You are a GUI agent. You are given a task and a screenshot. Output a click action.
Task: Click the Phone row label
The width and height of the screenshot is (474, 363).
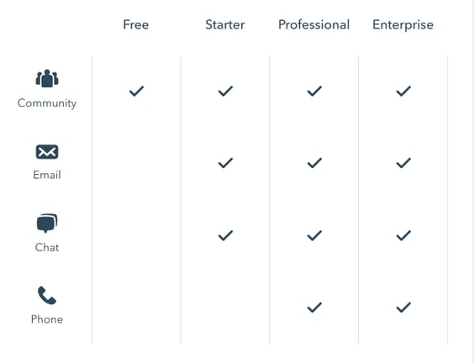(47, 319)
